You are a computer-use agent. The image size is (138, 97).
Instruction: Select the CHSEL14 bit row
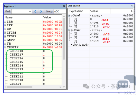[x=33, y=65]
